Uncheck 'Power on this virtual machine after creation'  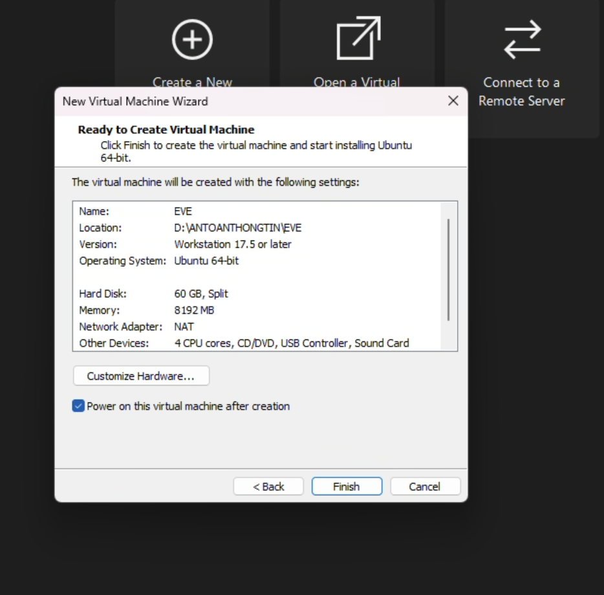[79, 406]
